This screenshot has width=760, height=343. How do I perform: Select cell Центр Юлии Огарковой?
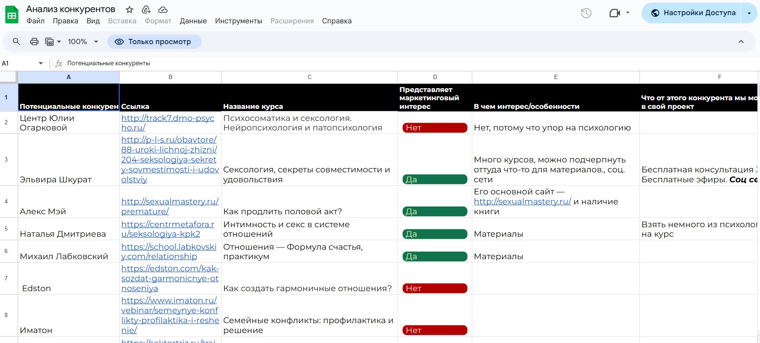(x=69, y=123)
